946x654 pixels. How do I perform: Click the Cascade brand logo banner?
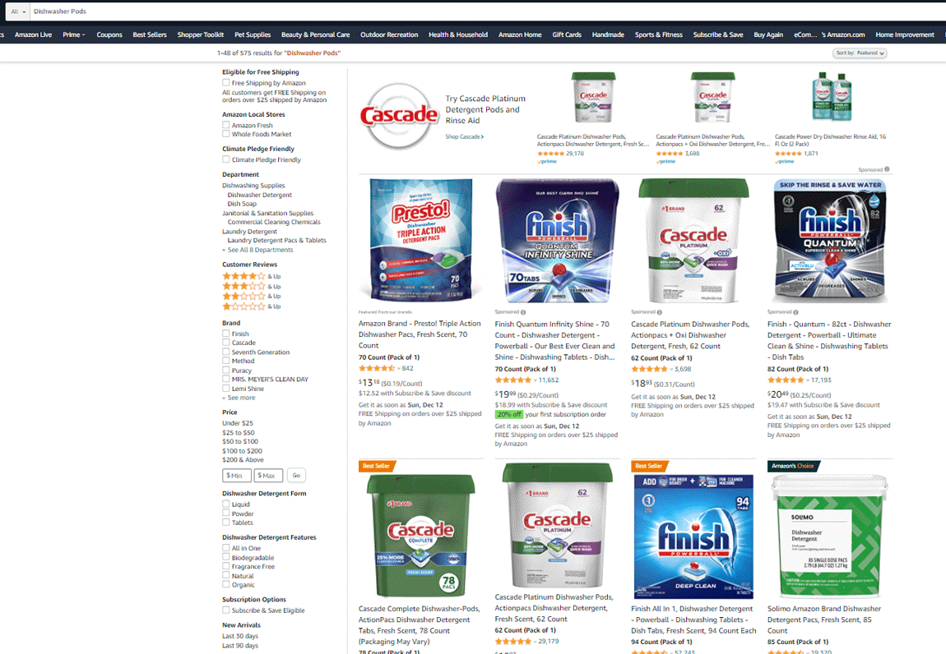(399, 115)
